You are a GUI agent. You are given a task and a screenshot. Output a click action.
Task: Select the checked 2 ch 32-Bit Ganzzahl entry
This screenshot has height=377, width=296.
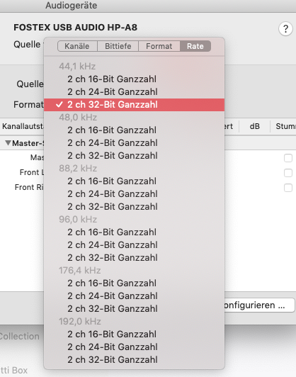(x=134, y=105)
